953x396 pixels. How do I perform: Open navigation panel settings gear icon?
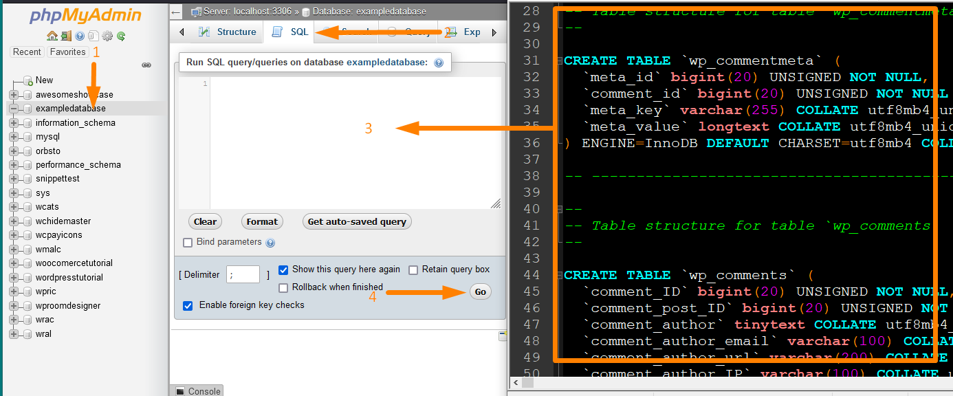point(107,36)
